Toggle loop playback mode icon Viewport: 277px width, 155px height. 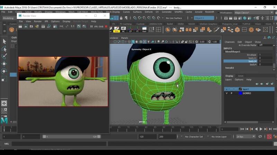click(x=260, y=137)
